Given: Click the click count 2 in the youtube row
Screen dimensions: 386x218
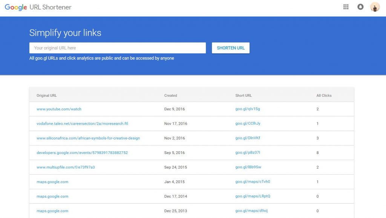Looking at the screenshot, I should 317,109.
